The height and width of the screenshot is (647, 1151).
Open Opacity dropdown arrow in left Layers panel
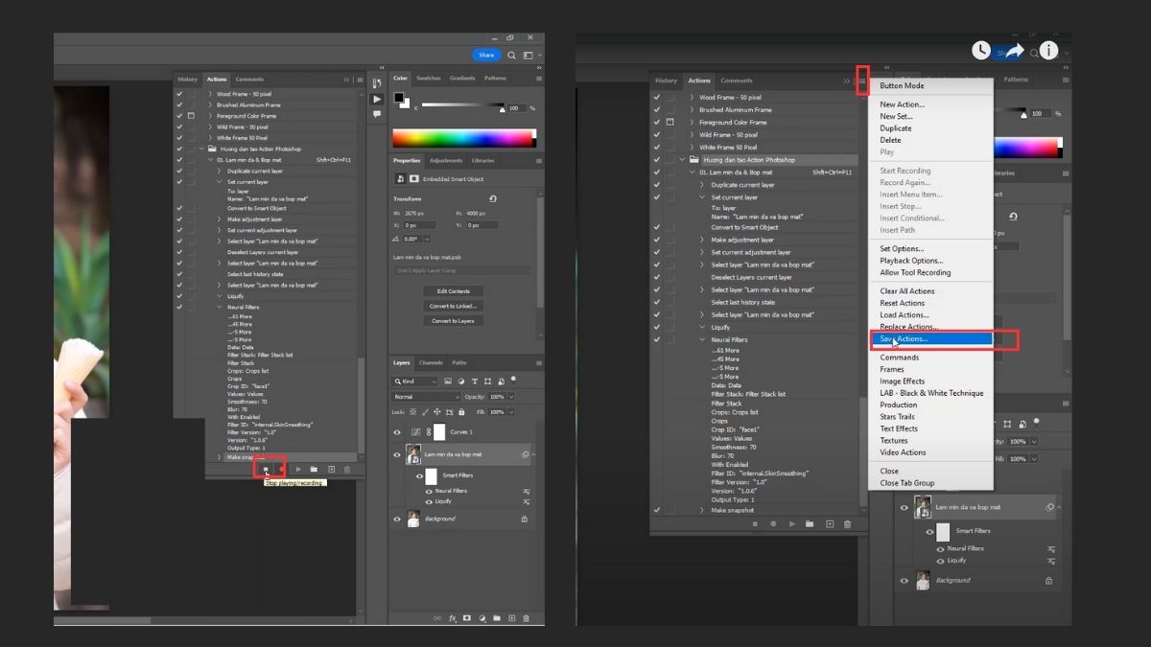[511, 397]
